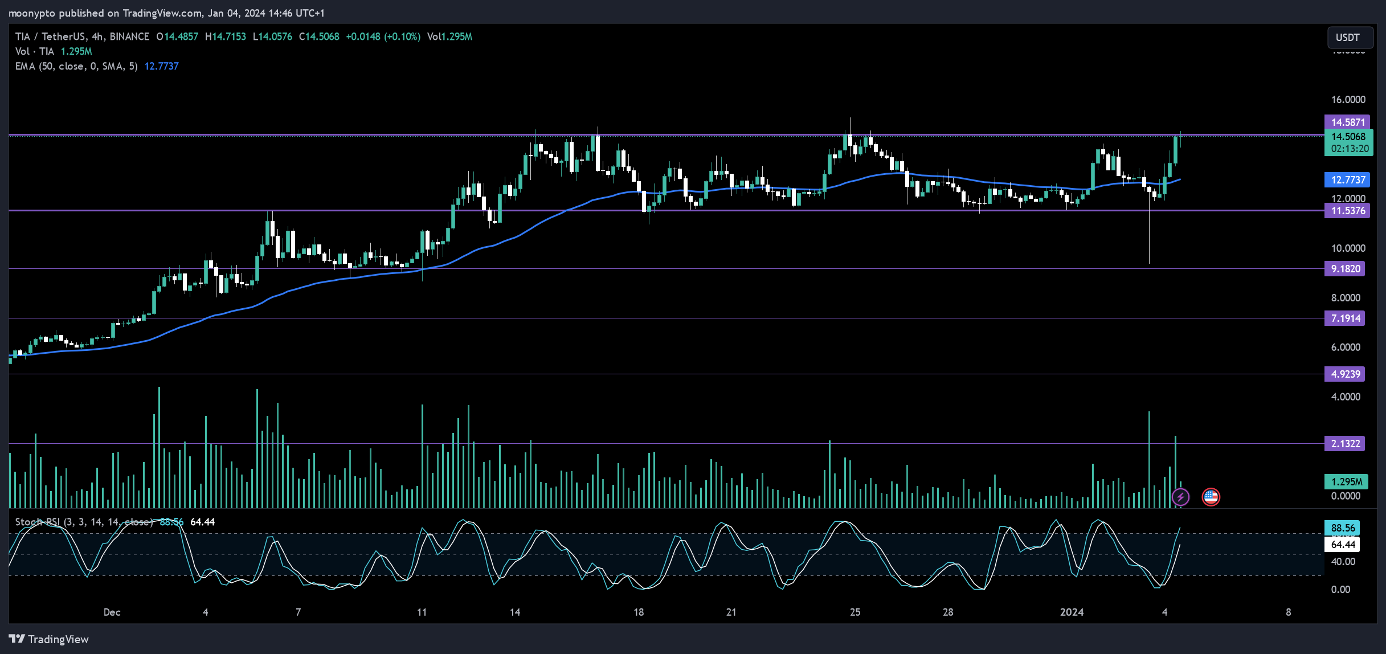Click the 14 date label on time axis

click(x=514, y=612)
